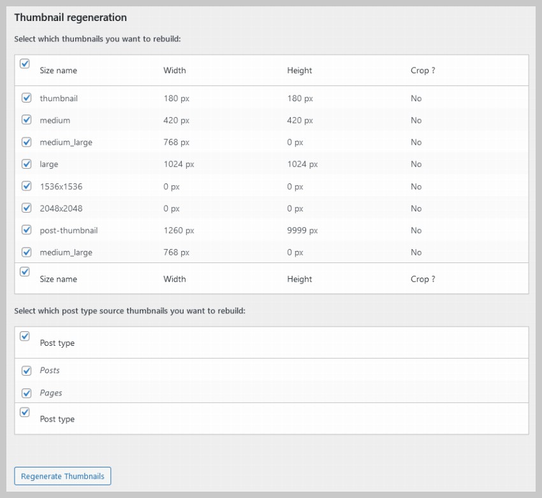The width and height of the screenshot is (542, 498).
Task: Toggle the select-all checkbox above the sizes table
Action: coord(25,64)
